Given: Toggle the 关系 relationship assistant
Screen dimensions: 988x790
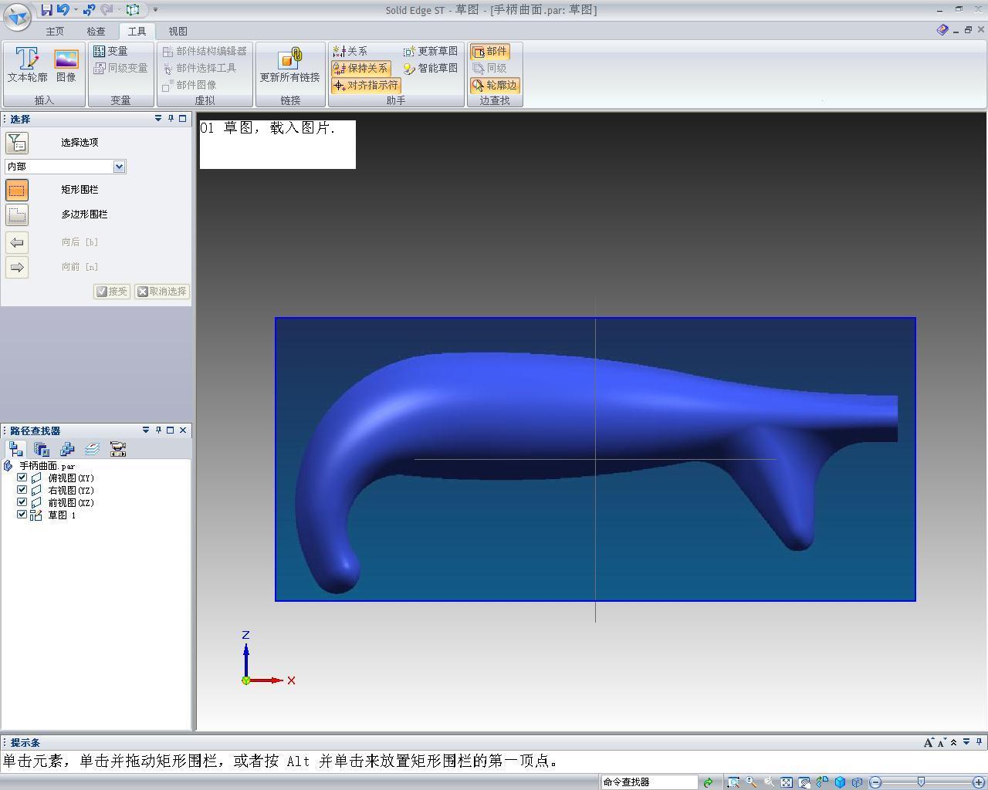Looking at the screenshot, I should [x=350, y=51].
